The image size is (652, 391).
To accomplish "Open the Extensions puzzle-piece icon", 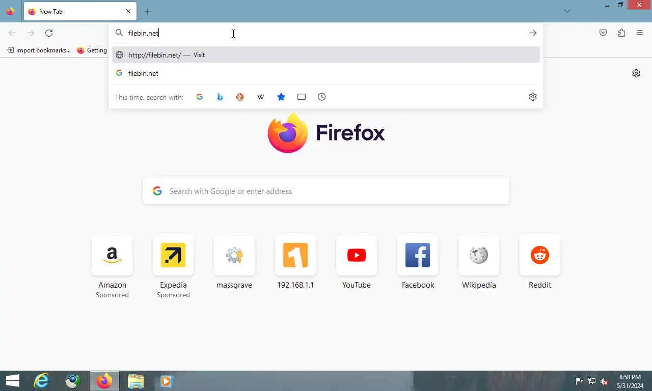I will (621, 33).
